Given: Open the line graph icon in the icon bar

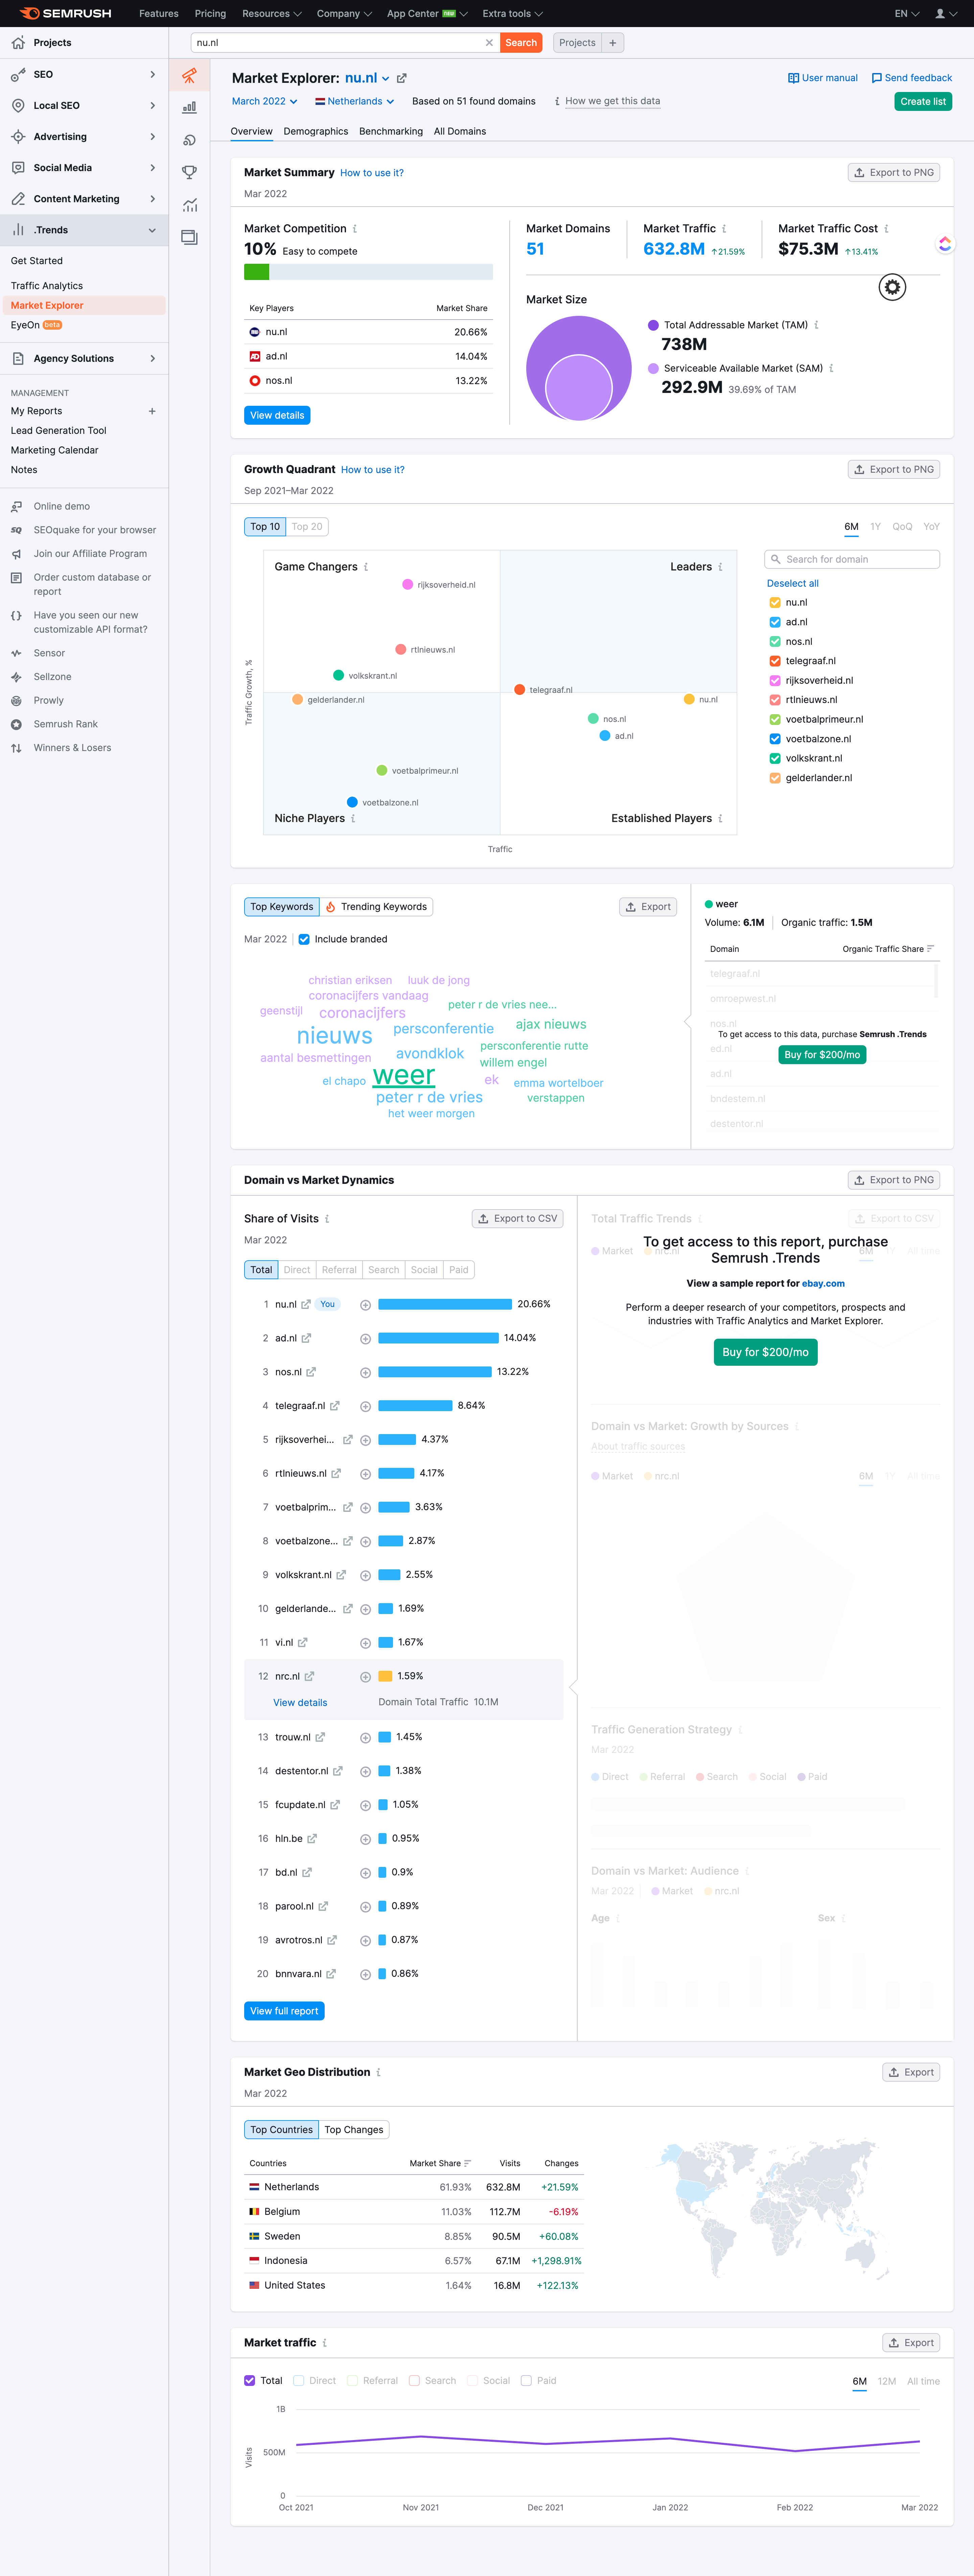Looking at the screenshot, I should 189,205.
